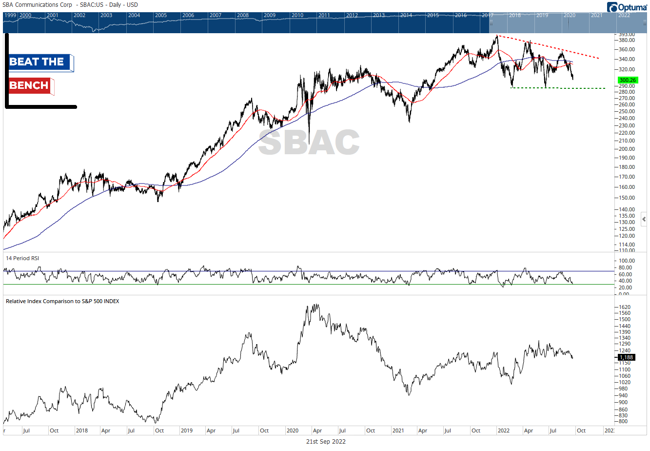650x451 pixels.
Task: Click the left handle of the highlighted date range
Action: pyautogui.click(x=491, y=22)
